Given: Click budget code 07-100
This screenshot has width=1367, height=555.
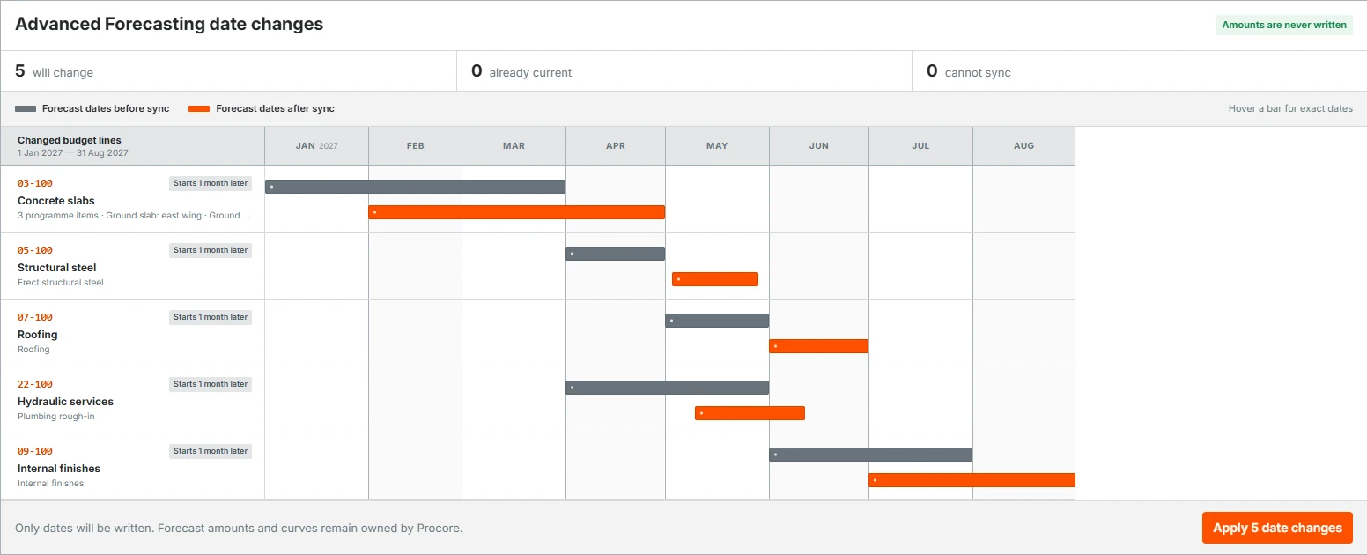Looking at the screenshot, I should click(x=35, y=317).
